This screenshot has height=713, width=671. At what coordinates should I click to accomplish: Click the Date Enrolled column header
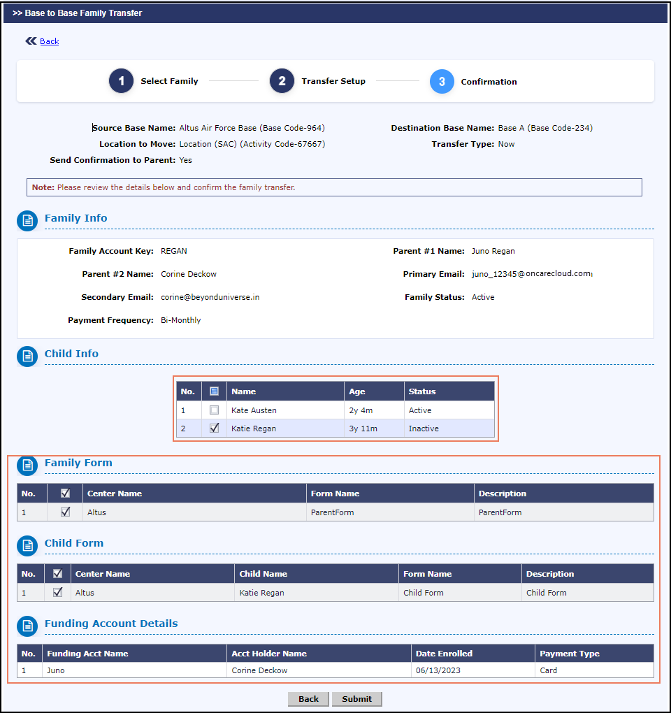[472, 654]
